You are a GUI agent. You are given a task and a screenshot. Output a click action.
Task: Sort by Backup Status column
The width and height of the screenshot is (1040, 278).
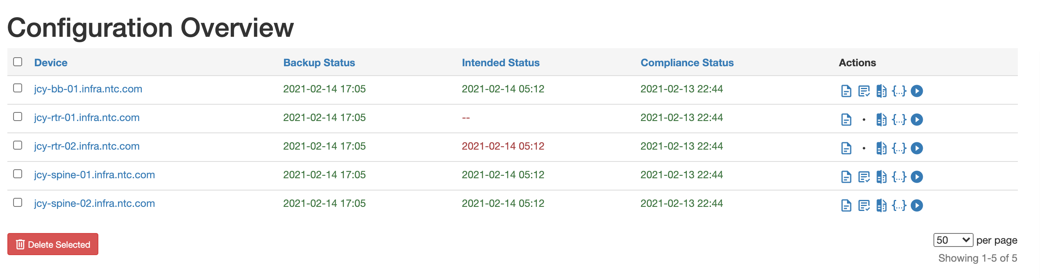[319, 63]
